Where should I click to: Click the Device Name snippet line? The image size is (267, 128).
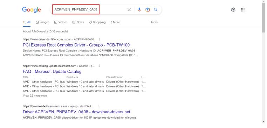click(79, 51)
